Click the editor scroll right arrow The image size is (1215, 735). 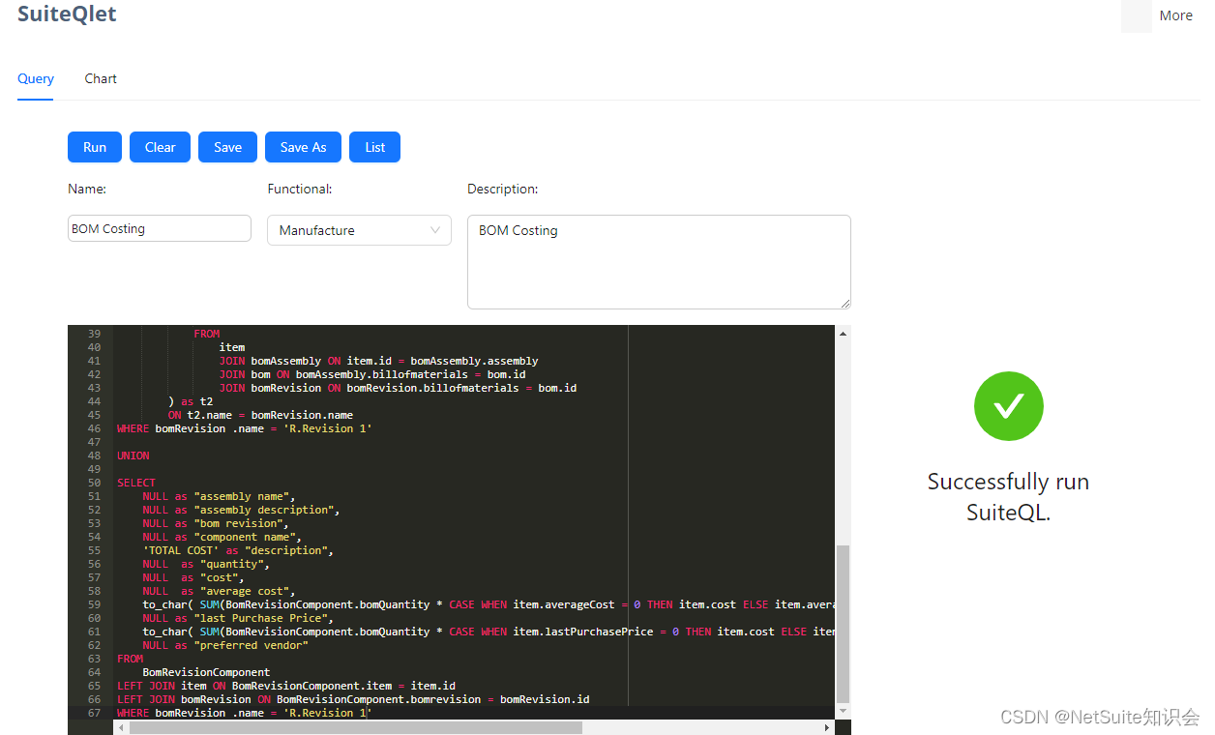tap(827, 727)
